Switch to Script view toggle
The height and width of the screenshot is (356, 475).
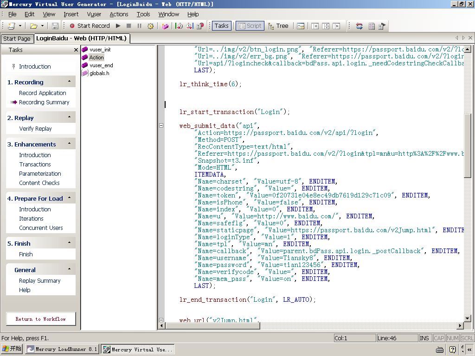(250, 26)
